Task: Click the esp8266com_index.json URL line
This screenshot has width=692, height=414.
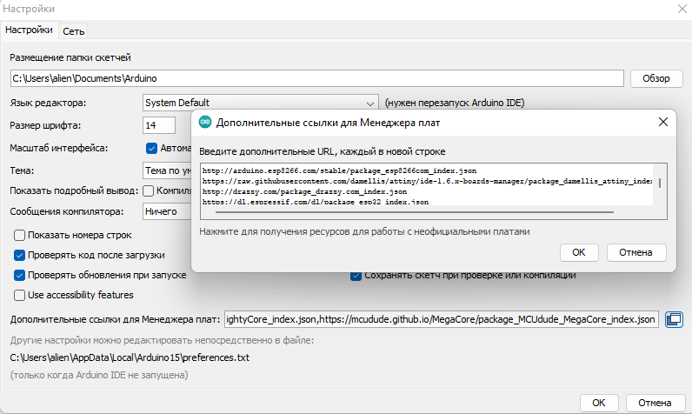Action: pyautogui.click(x=339, y=170)
